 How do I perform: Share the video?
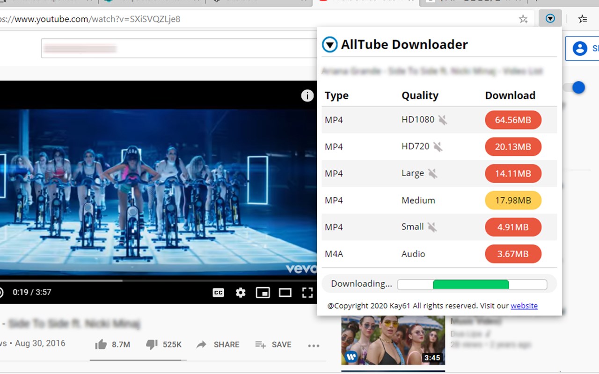tap(218, 345)
